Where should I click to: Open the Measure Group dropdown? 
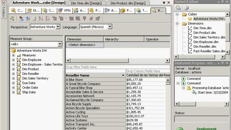click(60, 44)
